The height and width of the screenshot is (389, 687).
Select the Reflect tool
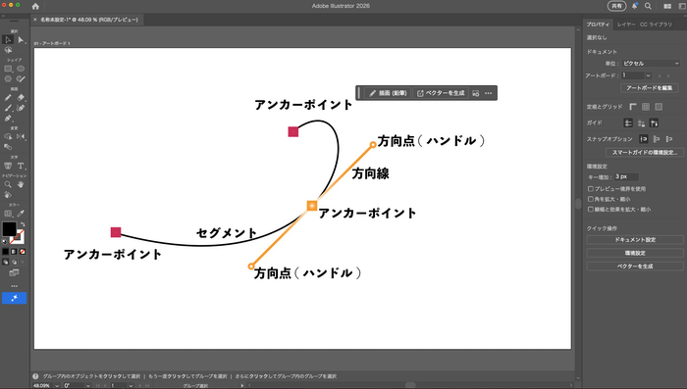(21, 136)
